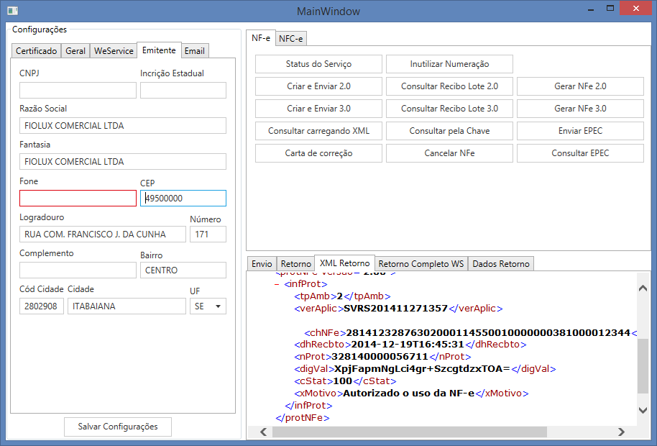Screen dimensions: 657x446
Task: Click the XML vertical scrollbar down arrow
Action: tap(643, 410)
